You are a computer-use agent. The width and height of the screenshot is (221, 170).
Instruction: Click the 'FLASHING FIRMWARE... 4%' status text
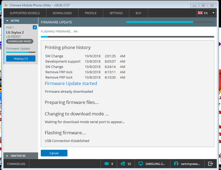click(59, 31)
